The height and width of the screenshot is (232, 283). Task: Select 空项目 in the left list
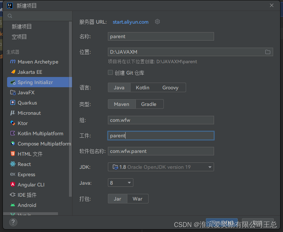coord(19,37)
